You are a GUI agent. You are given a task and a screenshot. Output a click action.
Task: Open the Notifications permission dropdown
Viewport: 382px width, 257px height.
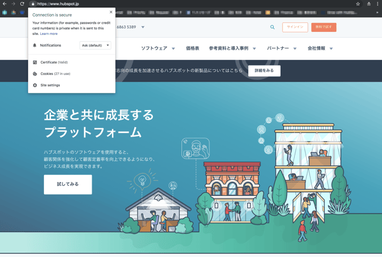pos(95,46)
